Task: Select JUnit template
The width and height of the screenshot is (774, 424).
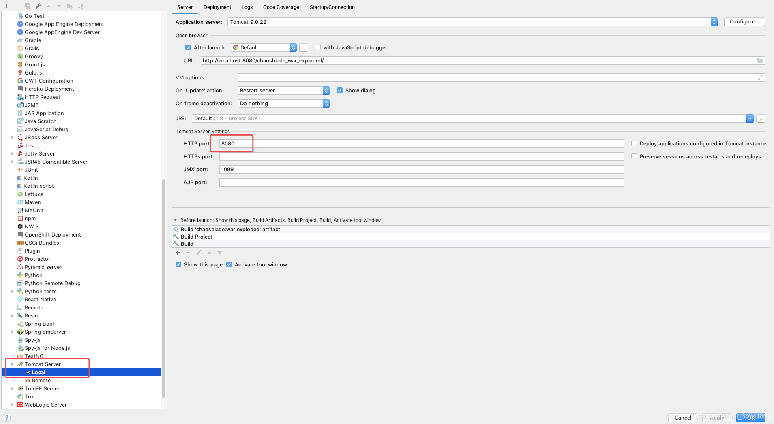Action: (x=31, y=170)
